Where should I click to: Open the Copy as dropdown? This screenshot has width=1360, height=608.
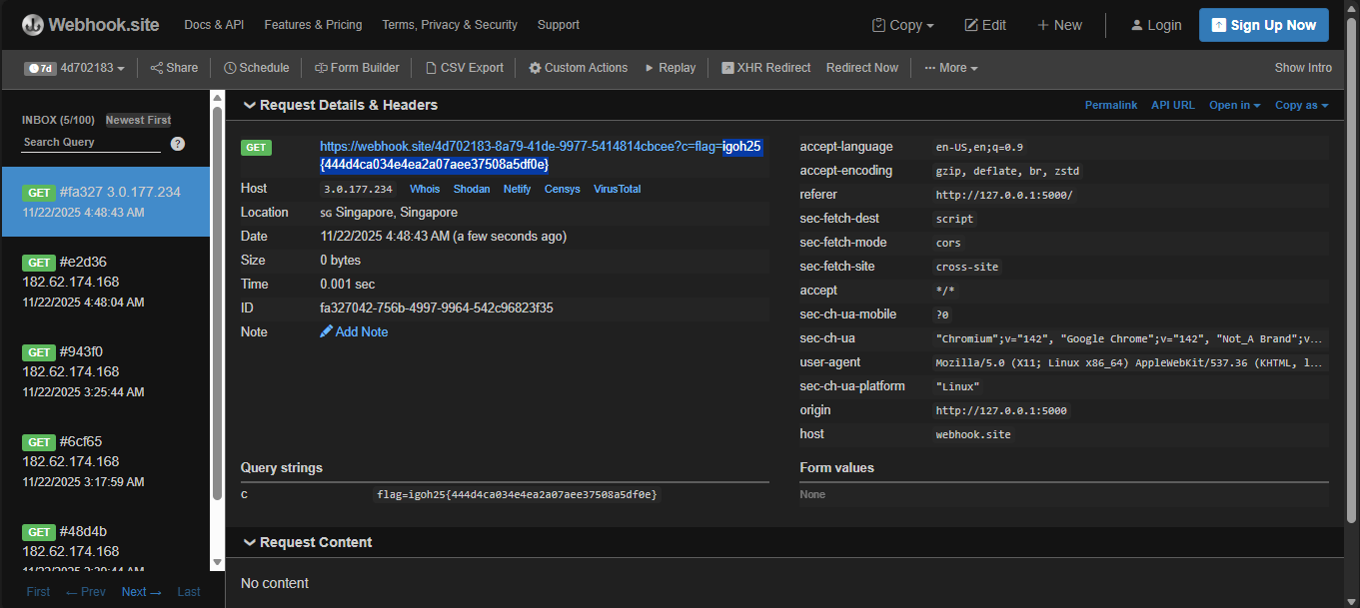point(1301,105)
